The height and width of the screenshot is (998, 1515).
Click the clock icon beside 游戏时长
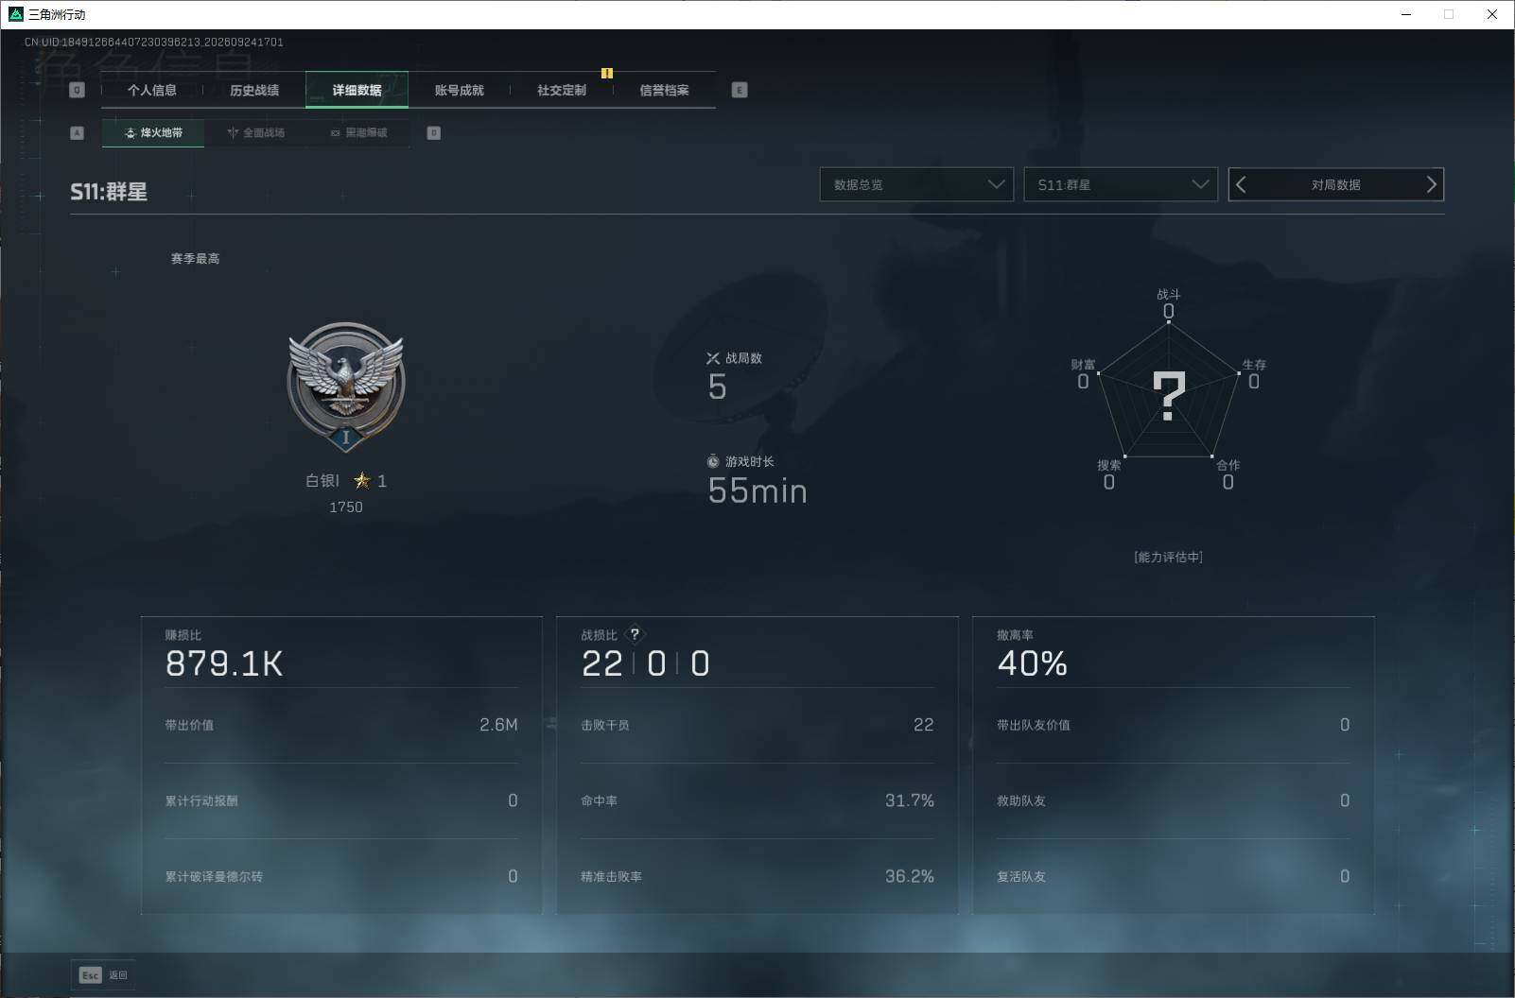(x=713, y=461)
